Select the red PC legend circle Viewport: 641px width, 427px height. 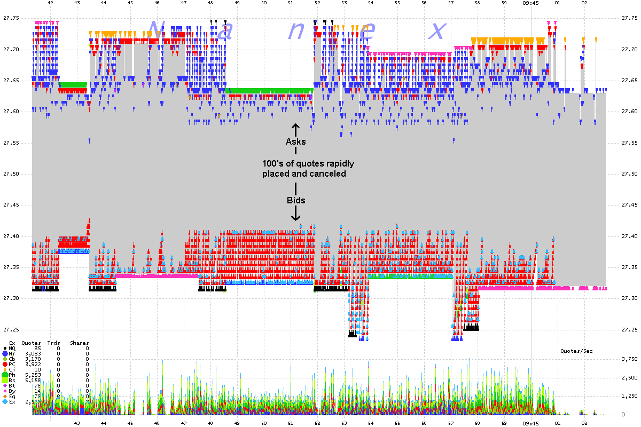click(4, 364)
